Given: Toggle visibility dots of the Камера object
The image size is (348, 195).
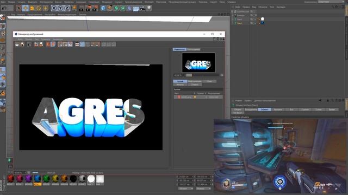Looking at the screenshot, I should (254, 16).
